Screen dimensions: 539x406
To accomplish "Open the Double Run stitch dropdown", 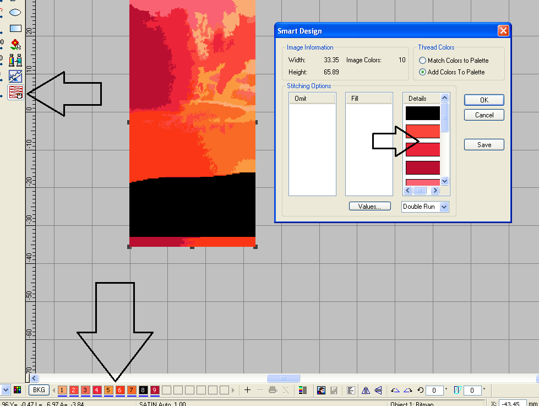I will 444,207.
